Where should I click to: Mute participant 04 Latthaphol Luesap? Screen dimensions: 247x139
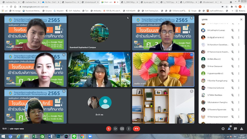click(x=232, y=30)
